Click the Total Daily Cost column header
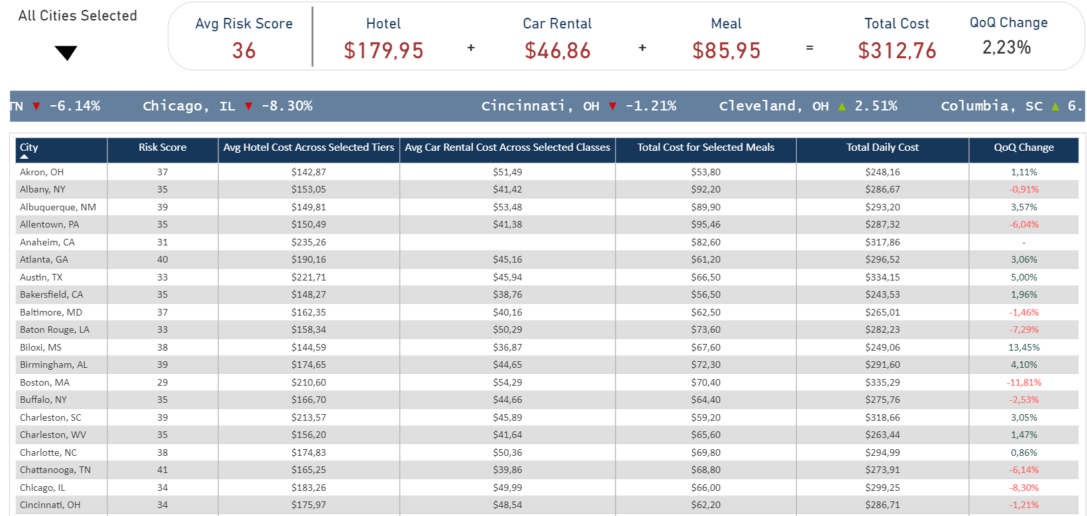The width and height of the screenshot is (1087, 516). 882,148
